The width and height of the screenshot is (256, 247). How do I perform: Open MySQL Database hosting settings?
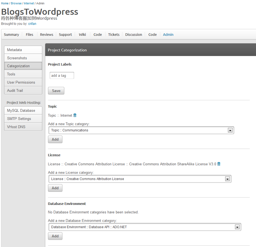pos(23,110)
